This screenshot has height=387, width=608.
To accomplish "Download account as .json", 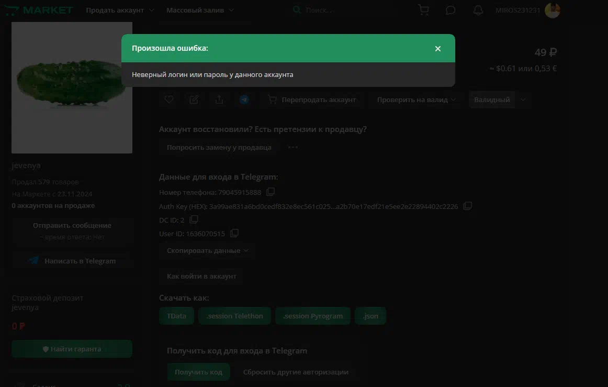I will click(x=370, y=316).
